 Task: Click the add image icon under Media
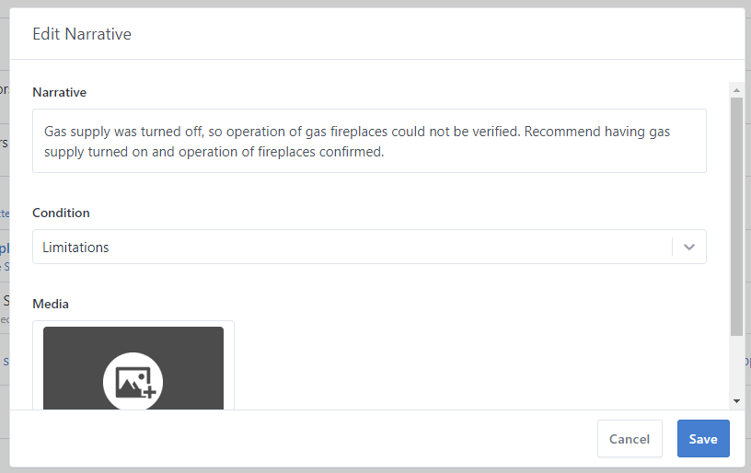[133, 381]
